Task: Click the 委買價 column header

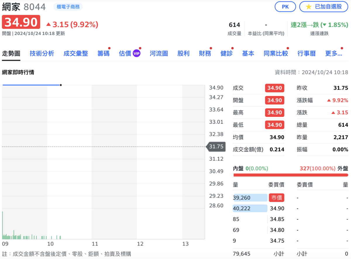Action: pos(276,185)
